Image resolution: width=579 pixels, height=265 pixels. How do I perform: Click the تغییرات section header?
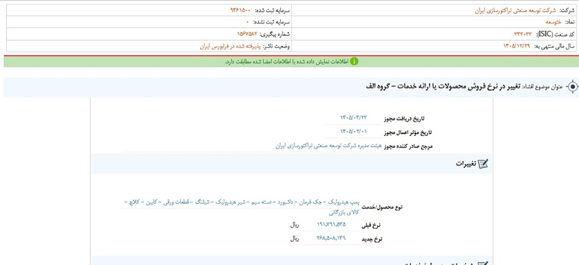[x=466, y=164]
